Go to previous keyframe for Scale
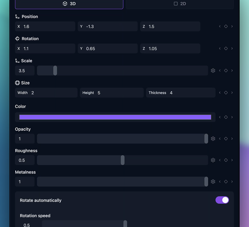The image size is (249, 227). [220, 71]
